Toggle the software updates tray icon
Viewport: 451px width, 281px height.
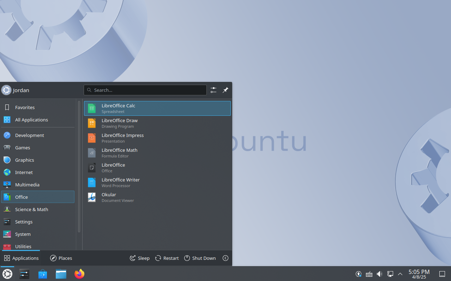coord(358,274)
